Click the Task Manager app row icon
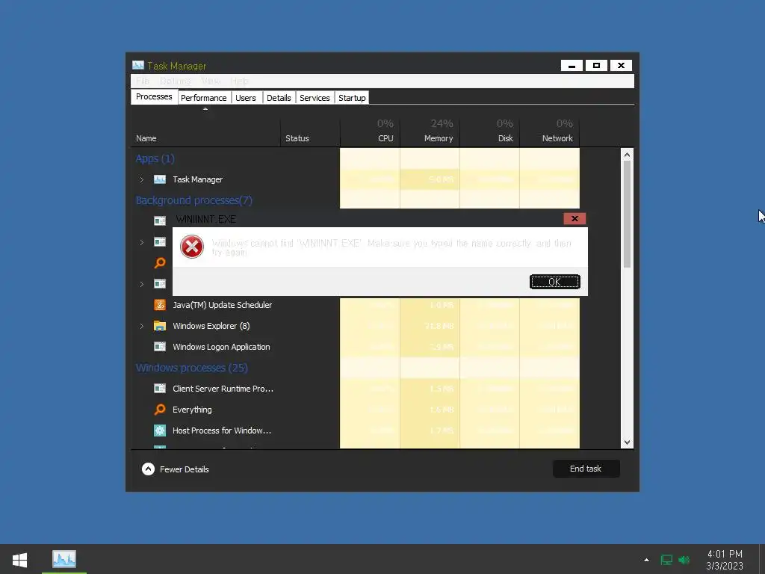The width and height of the screenshot is (765, 574). coord(160,179)
